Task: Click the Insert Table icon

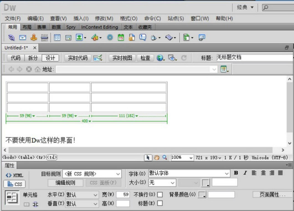Action: click(x=57, y=37)
